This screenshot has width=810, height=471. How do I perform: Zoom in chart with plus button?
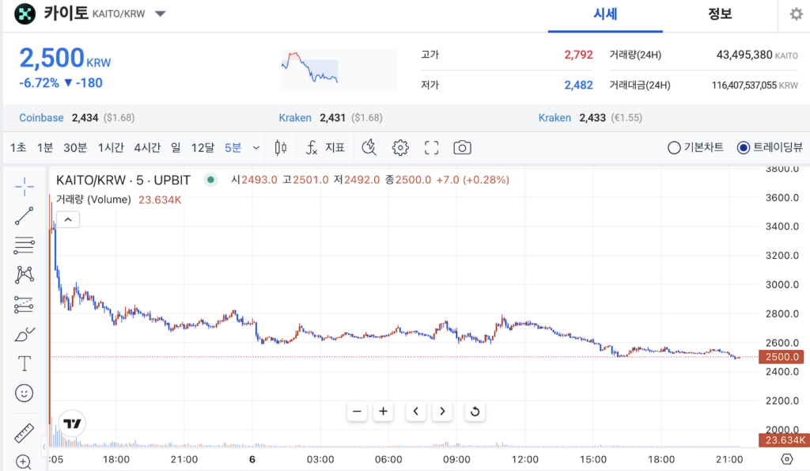click(x=384, y=412)
